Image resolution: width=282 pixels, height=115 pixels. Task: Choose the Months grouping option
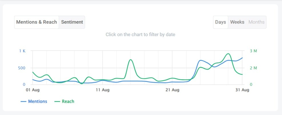pyautogui.click(x=257, y=22)
